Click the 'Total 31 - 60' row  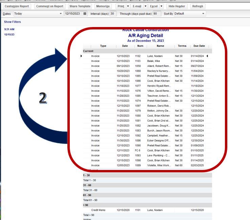coord(147,190)
